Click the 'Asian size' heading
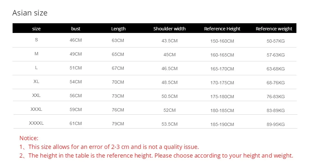The image size is (309, 166). point(30,13)
